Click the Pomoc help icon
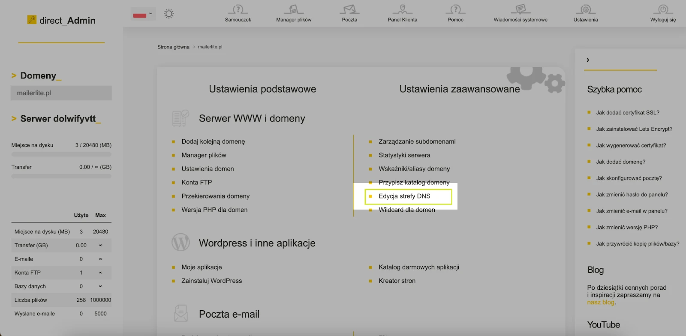The height and width of the screenshot is (336, 686). (455, 10)
